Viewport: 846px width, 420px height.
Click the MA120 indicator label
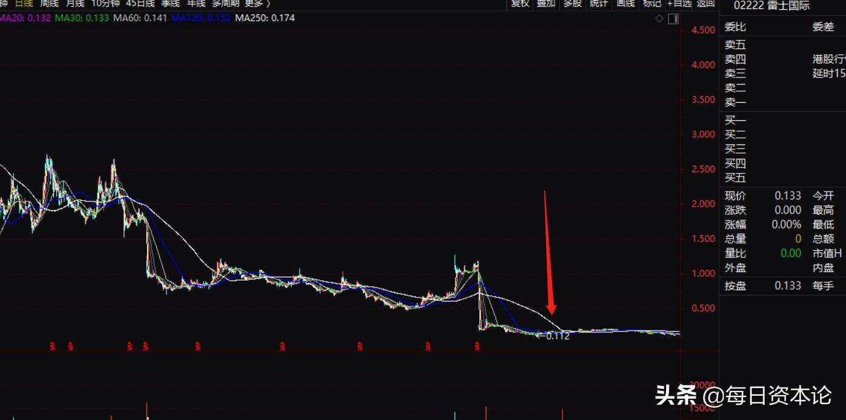pyautogui.click(x=200, y=18)
